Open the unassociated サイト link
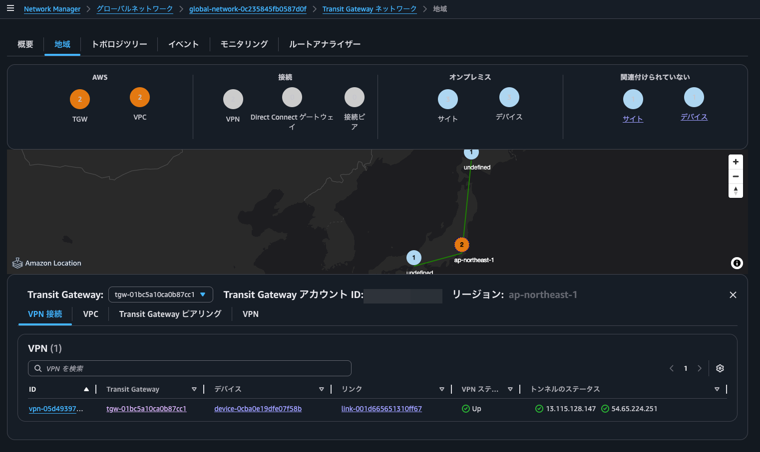Screen dimensions: 760x452 [633, 119]
